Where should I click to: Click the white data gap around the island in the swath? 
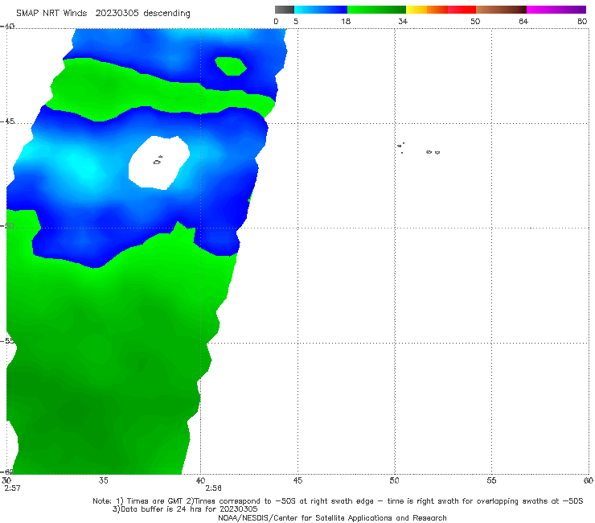159,163
